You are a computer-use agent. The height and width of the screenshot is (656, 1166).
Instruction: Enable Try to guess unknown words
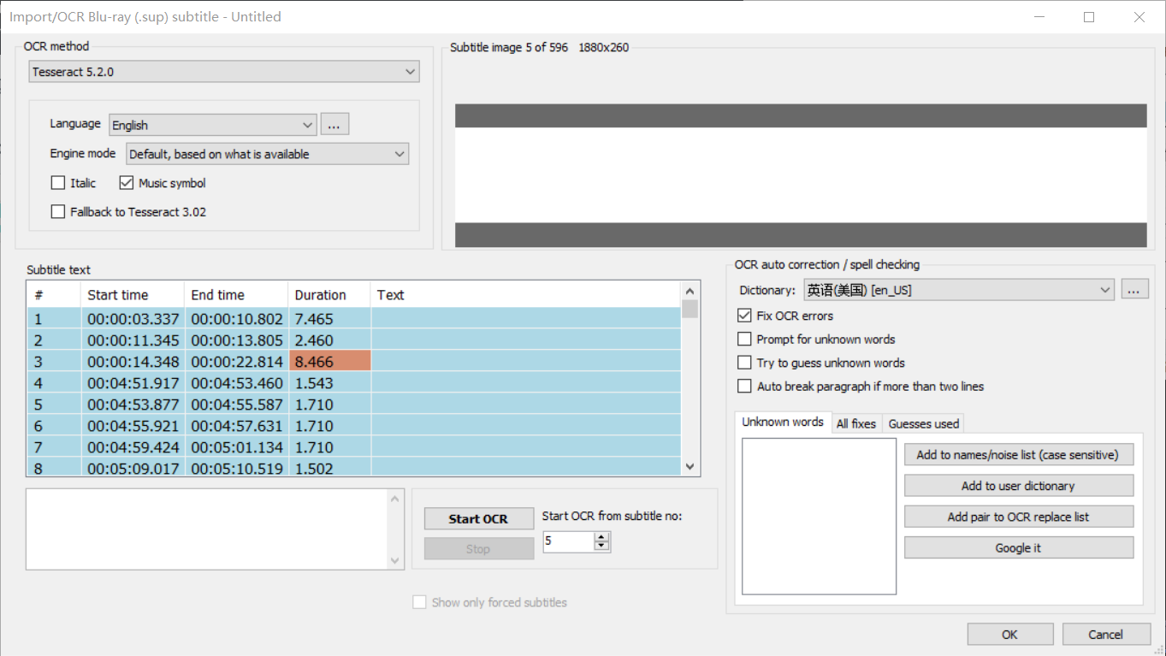(744, 362)
